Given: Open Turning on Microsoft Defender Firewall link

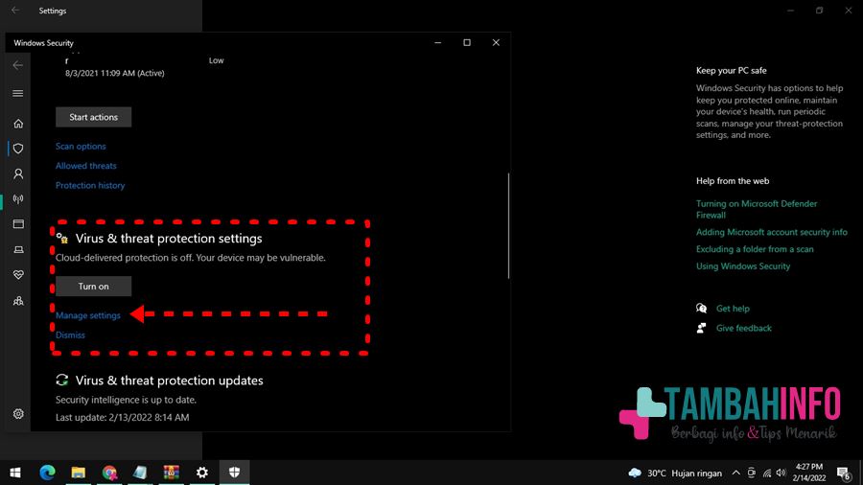Looking at the screenshot, I should (x=757, y=210).
